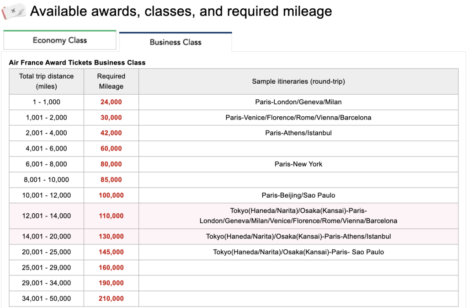The height and width of the screenshot is (308, 468).
Task: Click the 'Total trip distance (miles)' column header
Action: point(46,81)
